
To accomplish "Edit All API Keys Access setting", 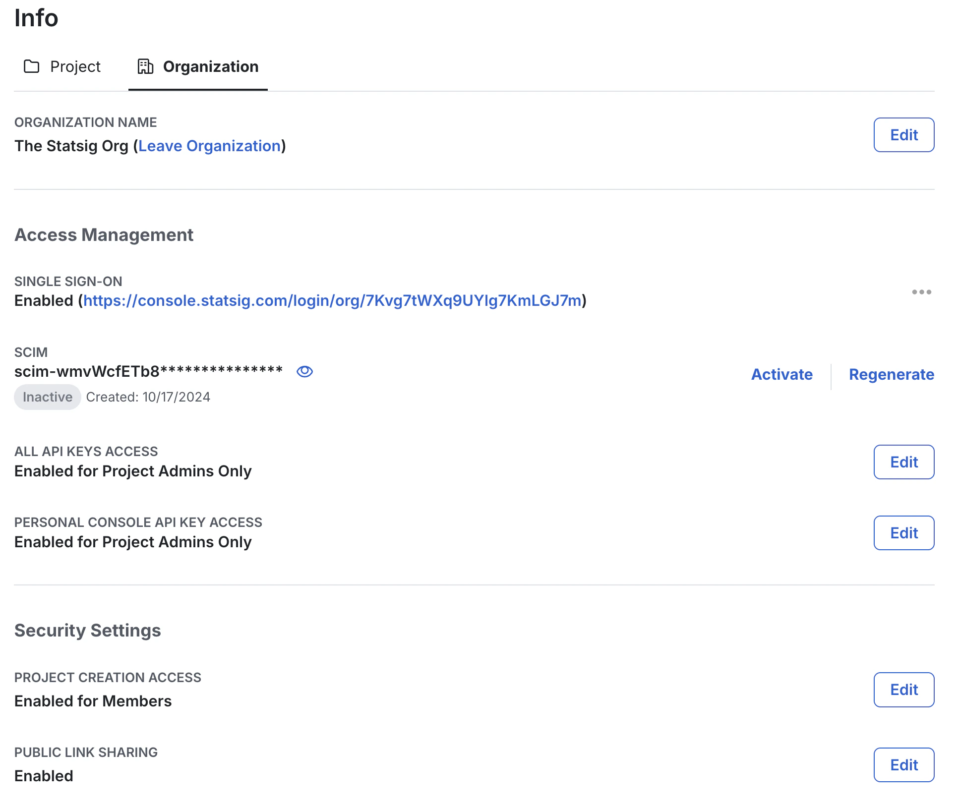I will tap(903, 462).
